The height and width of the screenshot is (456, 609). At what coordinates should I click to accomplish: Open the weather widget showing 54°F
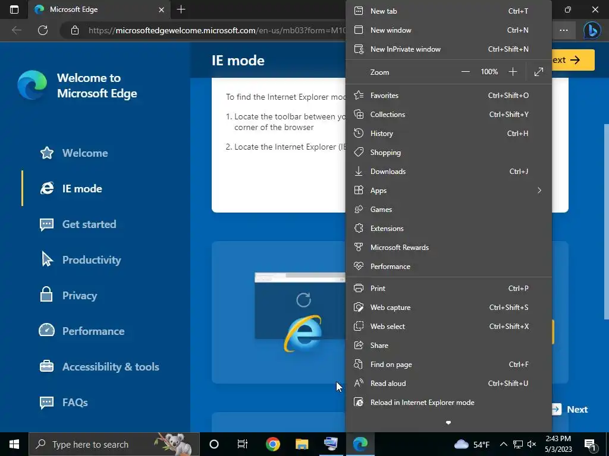(472, 444)
